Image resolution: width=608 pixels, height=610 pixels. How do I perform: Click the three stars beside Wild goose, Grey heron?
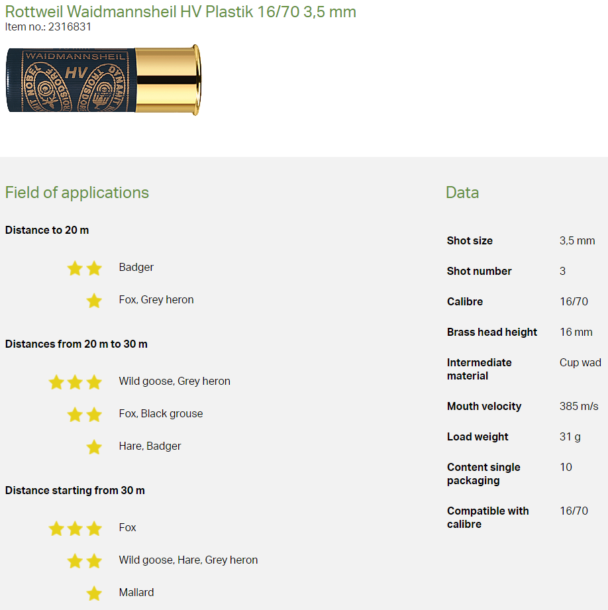[x=75, y=382]
